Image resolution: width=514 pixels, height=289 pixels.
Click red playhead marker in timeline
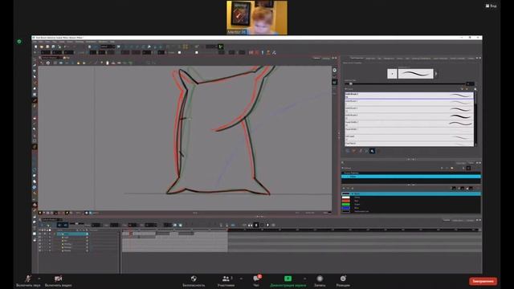130,234
